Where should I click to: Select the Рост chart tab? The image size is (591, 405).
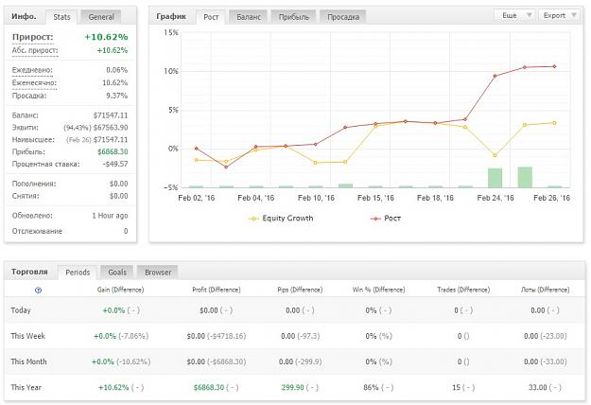coord(211,17)
